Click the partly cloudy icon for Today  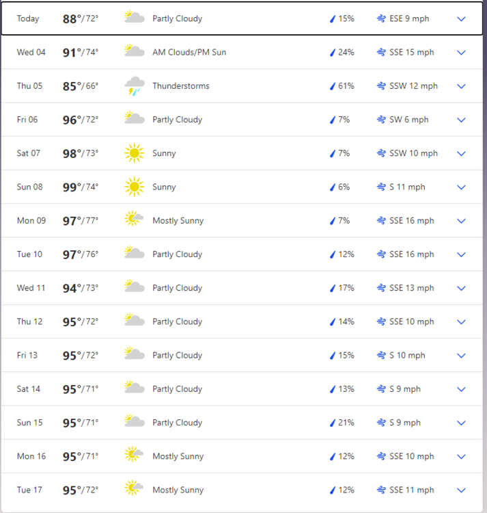click(134, 18)
